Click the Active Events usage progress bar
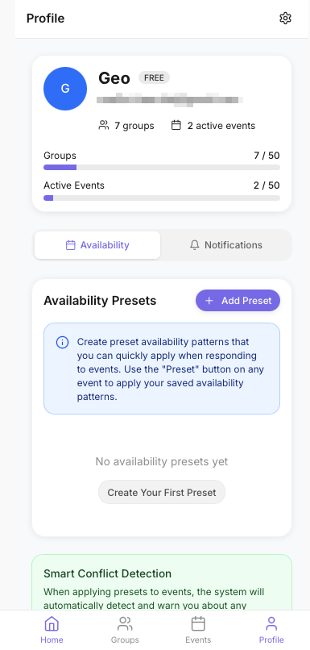Viewport: 310px width, 650px height. click(162, 198)
